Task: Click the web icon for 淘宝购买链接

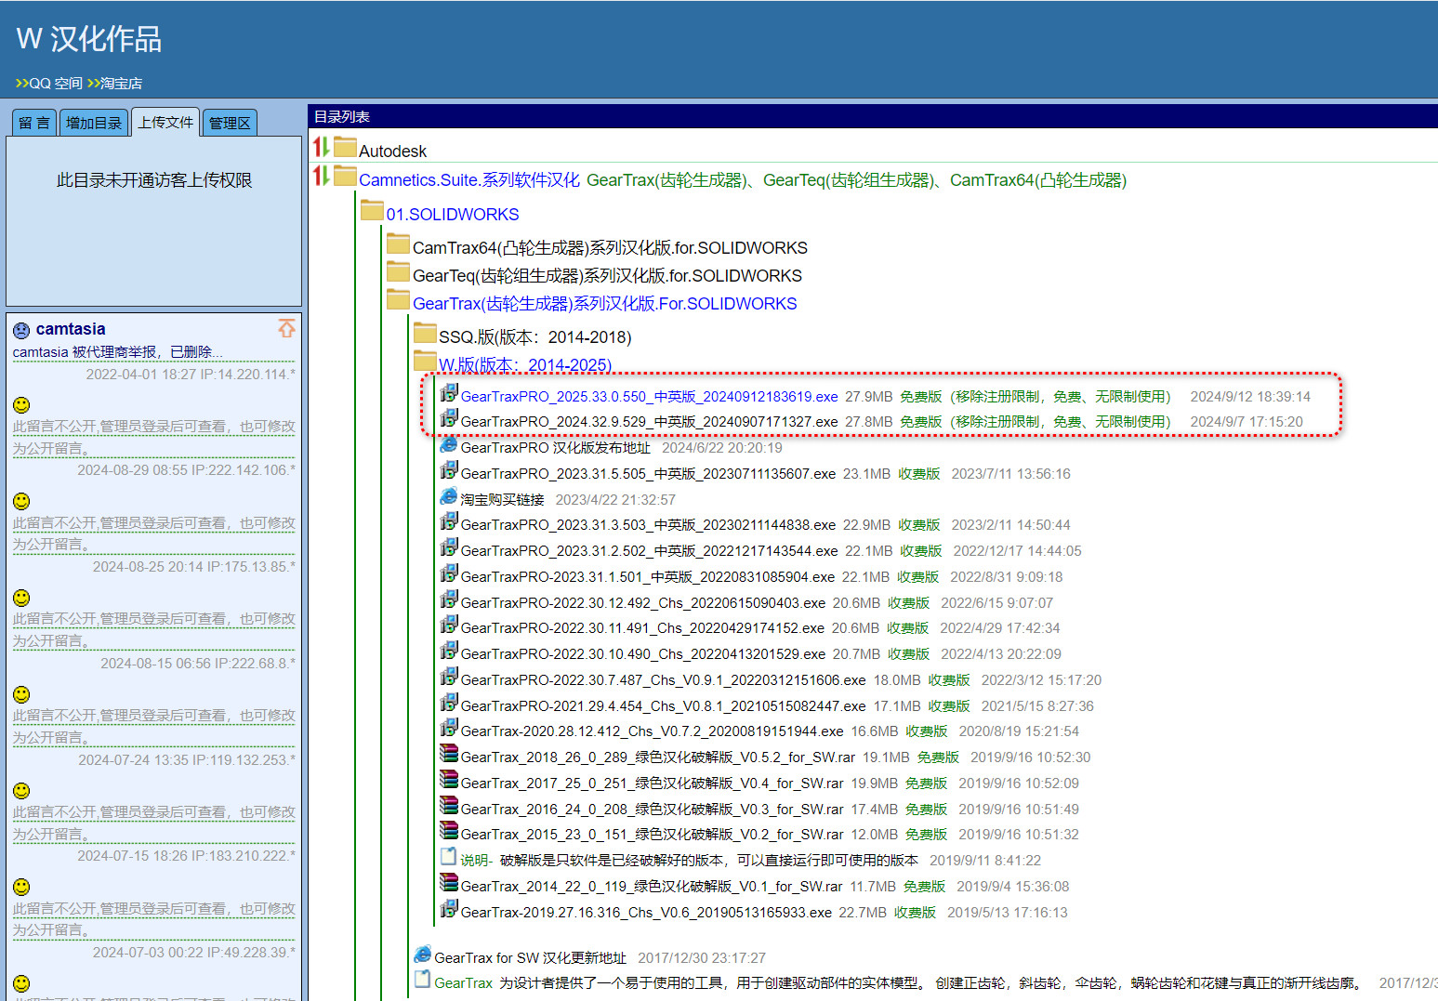Action: [449, 496]
